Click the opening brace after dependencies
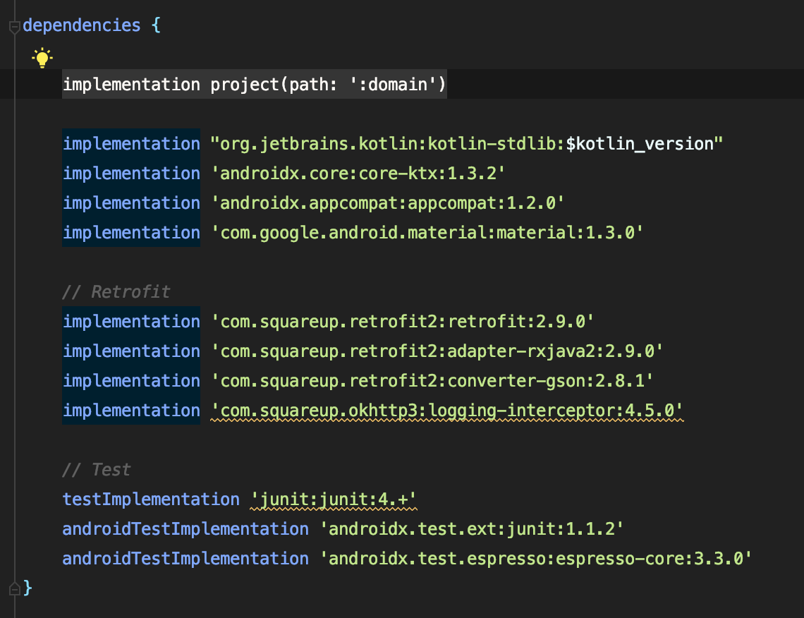The width and height of the screenshot is (804, 618). click(x=156, y=25)
